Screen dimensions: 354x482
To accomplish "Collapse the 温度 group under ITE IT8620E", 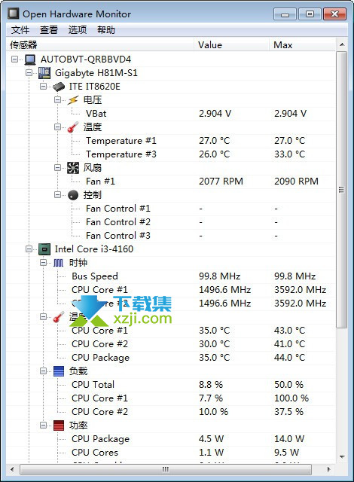I will pos(57,127).
